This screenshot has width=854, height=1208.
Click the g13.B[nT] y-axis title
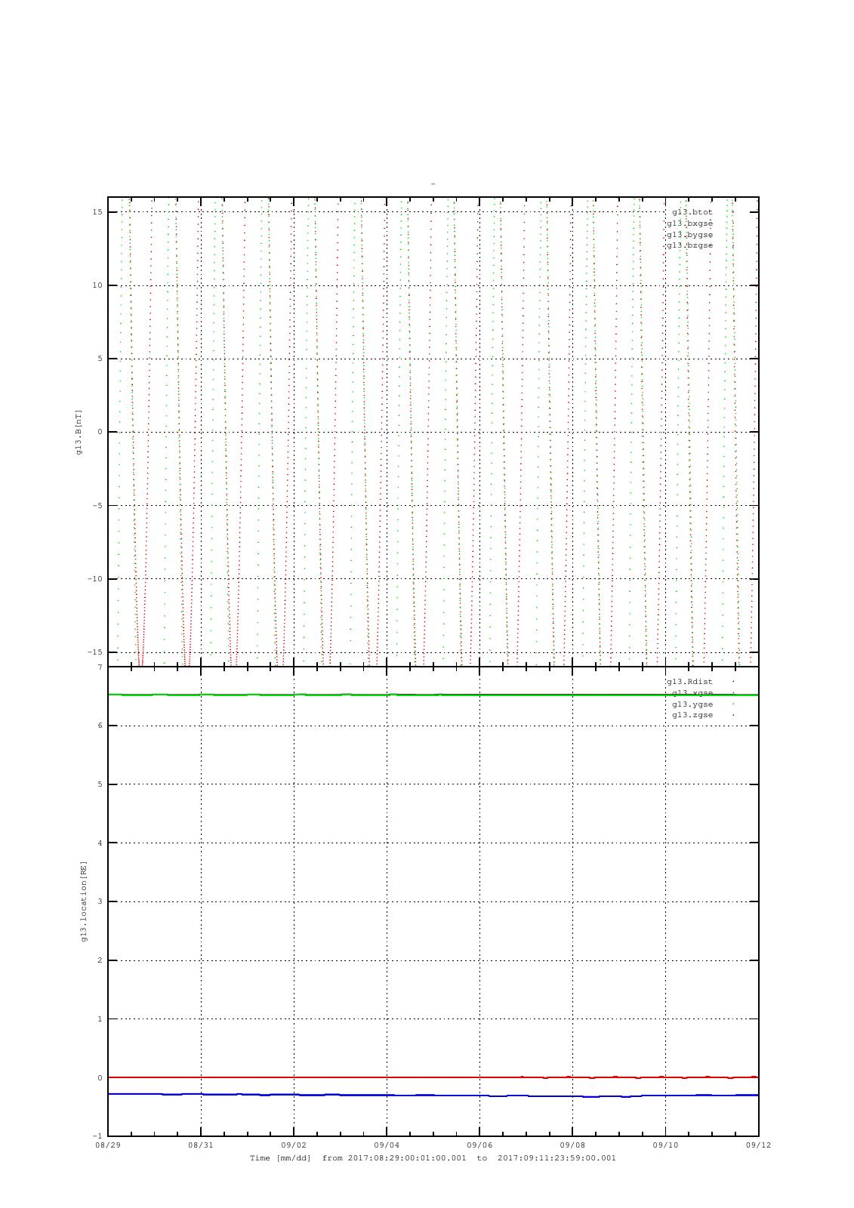(79, 432)
